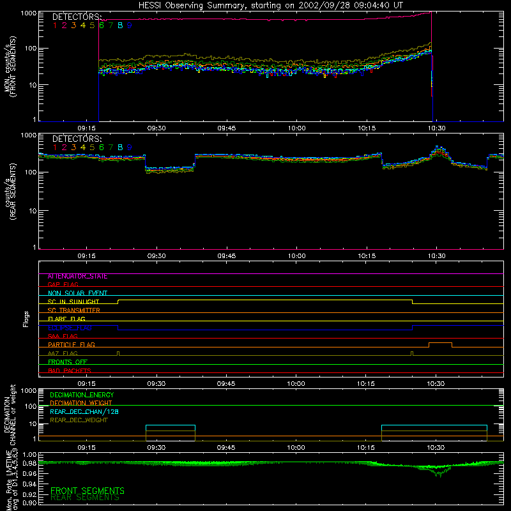Click DETECTORS: label in front segments panel
Viewport: 511px width, 511px height.
(77, 17)
